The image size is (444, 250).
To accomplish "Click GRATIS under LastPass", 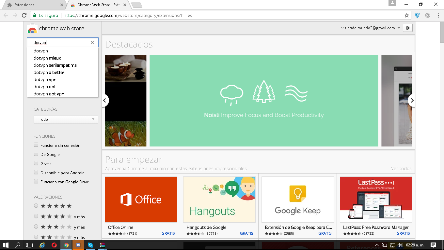I will (403, 233).
